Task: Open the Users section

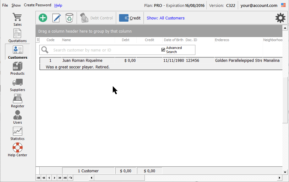Action: pyautogui.click(x=17, y=117)
